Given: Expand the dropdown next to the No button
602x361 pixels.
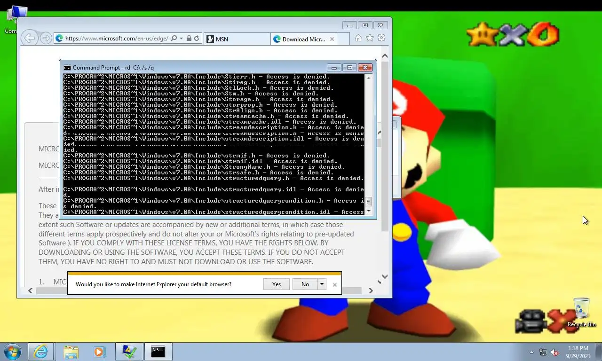Looking at the screenshot, I should point(322,284).
